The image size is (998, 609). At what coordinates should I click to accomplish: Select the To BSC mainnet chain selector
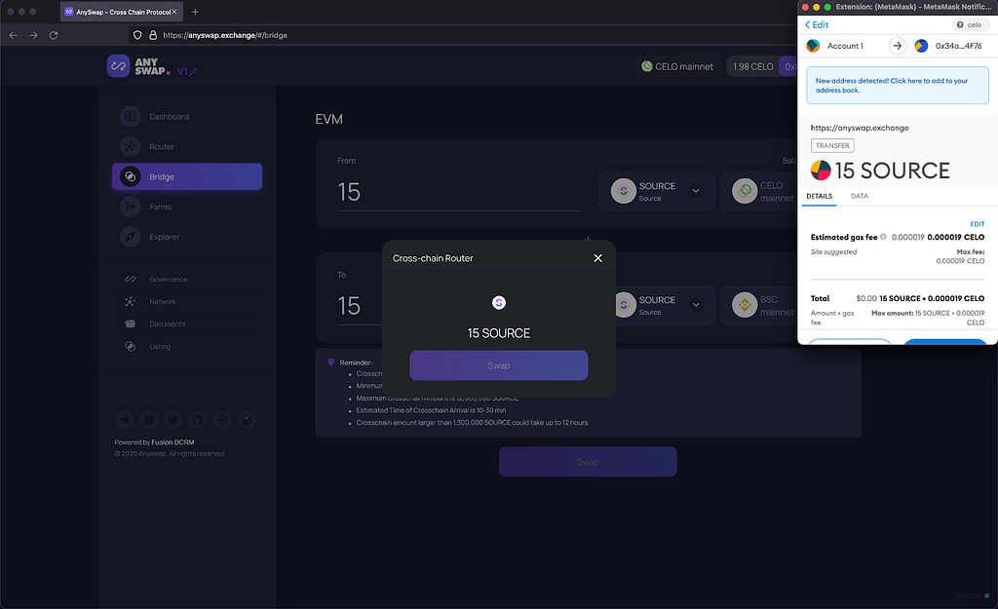(x=758, y=305)
